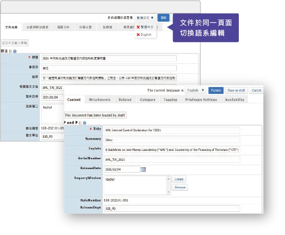Viewport: 285px width, 235px height.
Task: Click the ReleaseDept input field
Action: click(172, 208)
